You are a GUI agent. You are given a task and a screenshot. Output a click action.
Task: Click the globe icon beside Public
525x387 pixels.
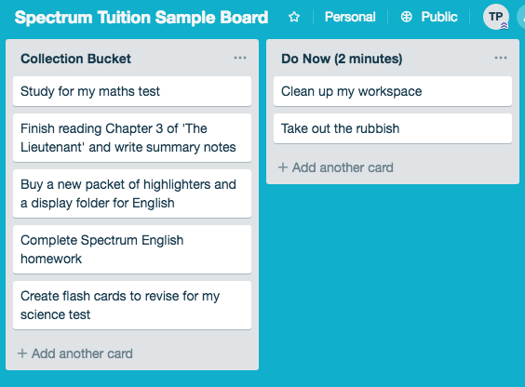[407, 17]
